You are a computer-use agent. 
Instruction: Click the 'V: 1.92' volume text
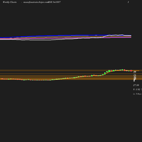[137, 89]
